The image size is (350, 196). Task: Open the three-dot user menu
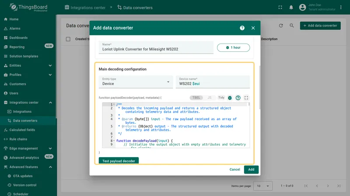341,7
